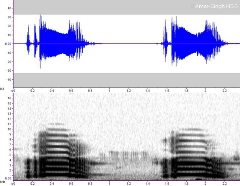Click the lower gray band of waveform panel
This screenshot has height=186, width=240.
(127, 80)
